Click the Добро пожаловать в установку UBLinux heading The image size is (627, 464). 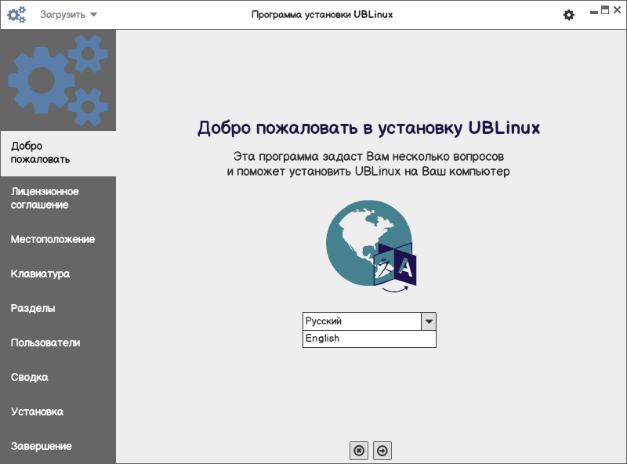pos(368,128)
